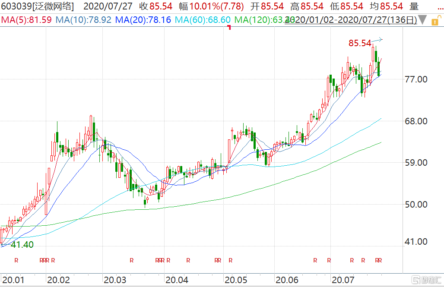The height and width of the screenshot is (287, 444).
Task: Select the stock title 603039[泛微网络]
Action: coord(37,6)
